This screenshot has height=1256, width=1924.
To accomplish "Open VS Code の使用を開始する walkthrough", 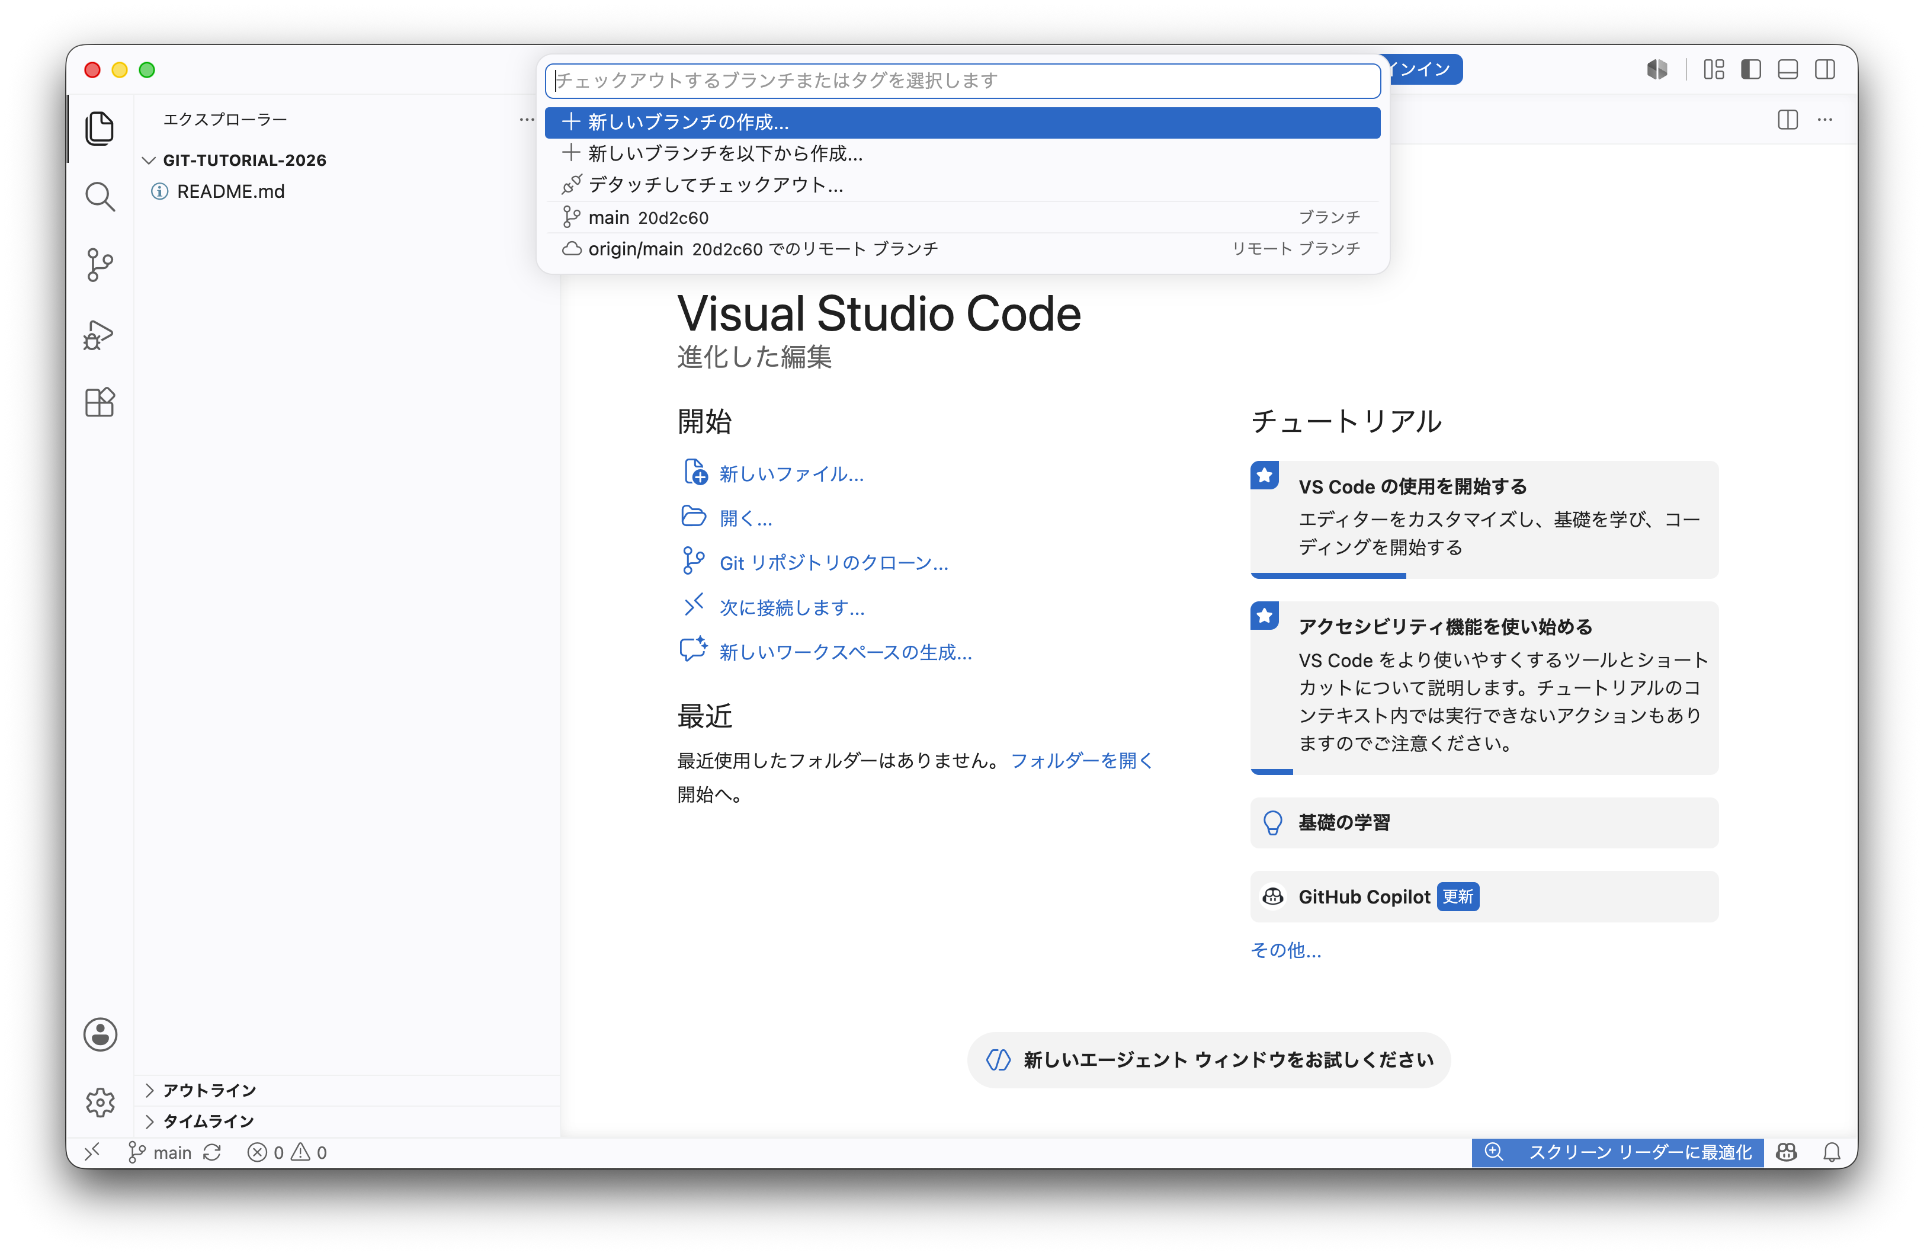I will click(x=1484, y=519).
